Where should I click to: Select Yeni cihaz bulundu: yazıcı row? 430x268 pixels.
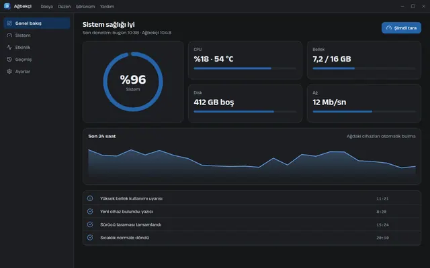[252, 212]
